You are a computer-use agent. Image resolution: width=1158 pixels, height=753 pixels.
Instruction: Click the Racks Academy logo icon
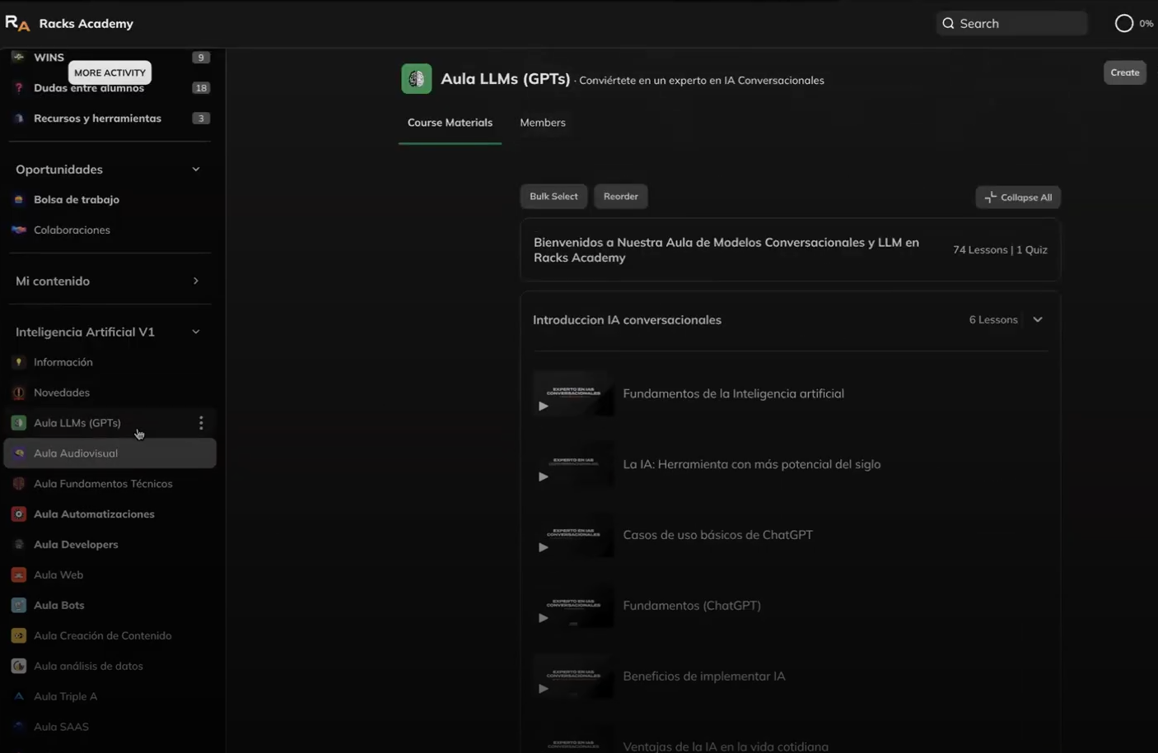[17, 23]
